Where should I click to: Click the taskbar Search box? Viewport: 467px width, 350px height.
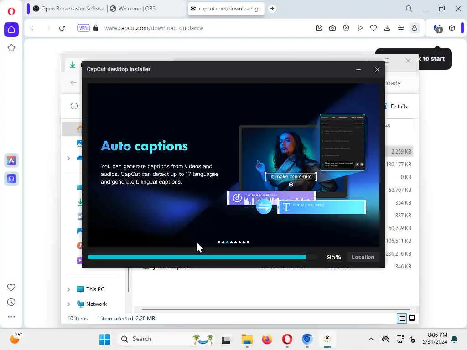tap(166, 339)
